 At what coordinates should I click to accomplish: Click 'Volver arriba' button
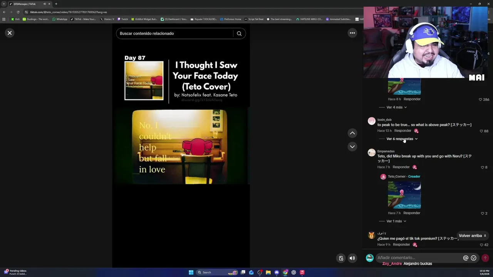(472, 235)
